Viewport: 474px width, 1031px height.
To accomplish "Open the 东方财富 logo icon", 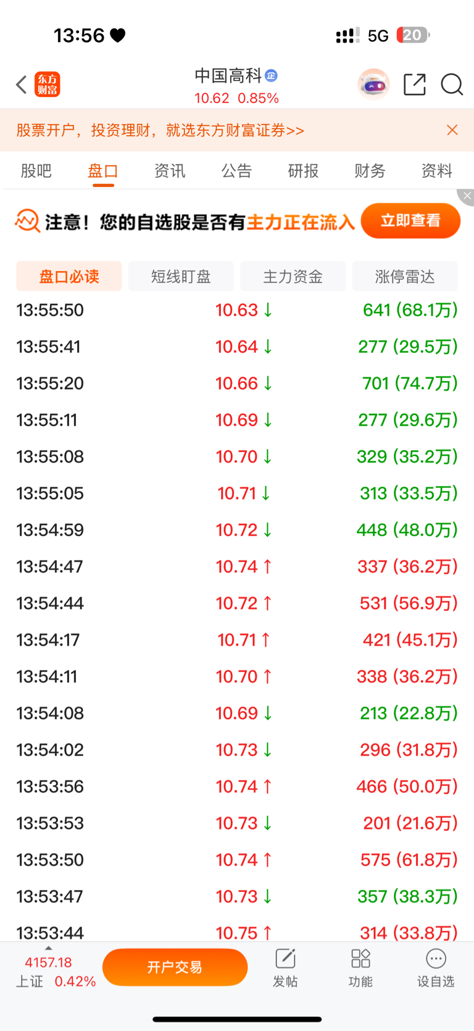I will click(48, 85).
